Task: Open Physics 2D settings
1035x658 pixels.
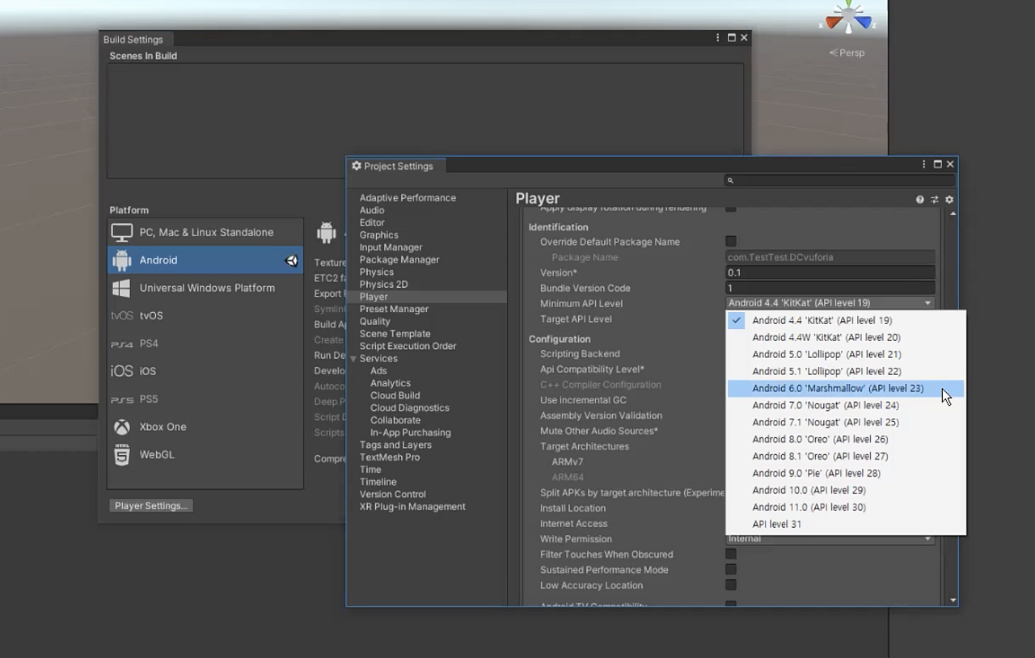Action: [384, 285]
